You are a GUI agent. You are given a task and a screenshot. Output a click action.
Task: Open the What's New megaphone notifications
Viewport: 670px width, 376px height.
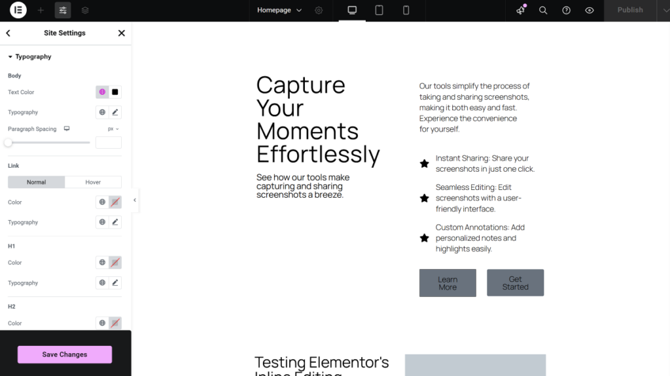(520, 10)
